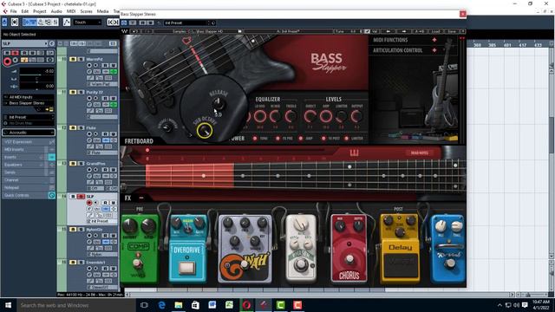
Task: Open Word from taskbar
Action: coord(212,305)
